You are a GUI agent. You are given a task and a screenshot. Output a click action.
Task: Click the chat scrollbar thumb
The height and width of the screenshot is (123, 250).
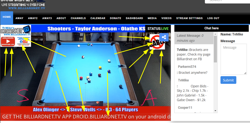click(215, 49)
